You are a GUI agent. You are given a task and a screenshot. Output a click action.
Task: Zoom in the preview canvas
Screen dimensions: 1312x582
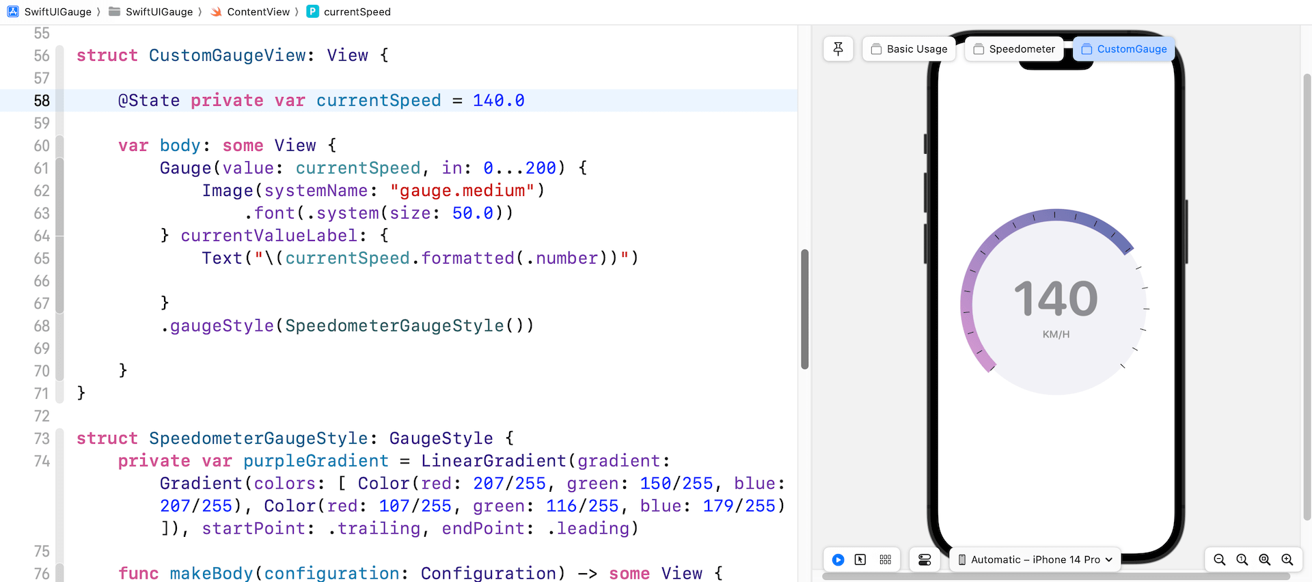coord(1287,559)
